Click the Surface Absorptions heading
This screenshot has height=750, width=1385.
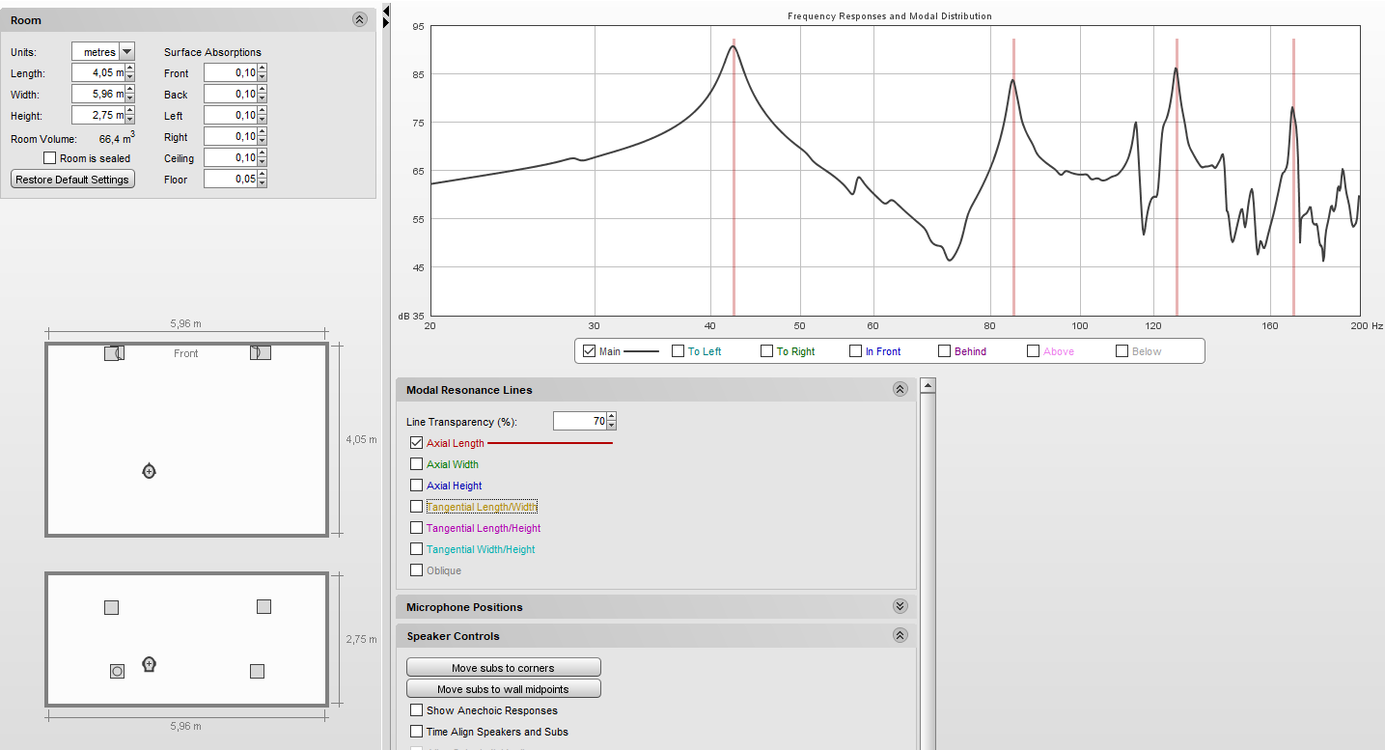tap(212, 52)
